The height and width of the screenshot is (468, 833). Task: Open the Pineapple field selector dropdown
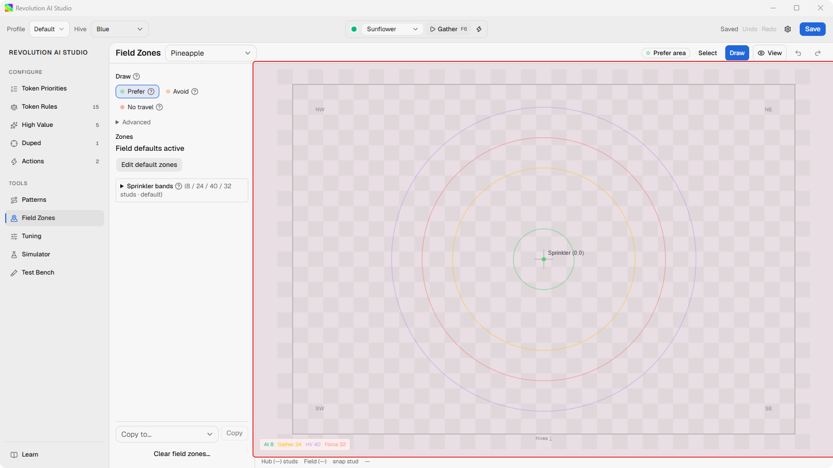click(x=211, y=53)
